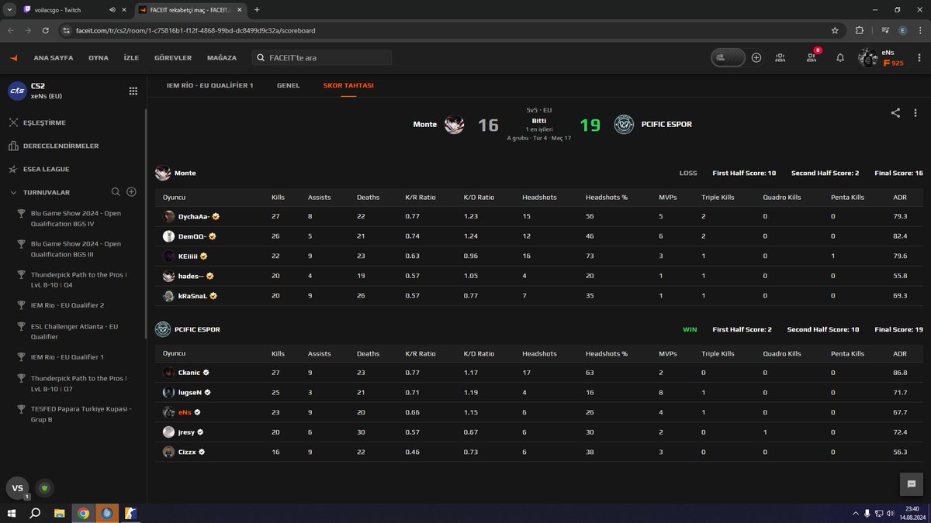Viewport: 931px width, 523px height.
Task: Open the DERECELENDİRMELER rankings icon
Action: pyautogui.click(x=13, y=146)
